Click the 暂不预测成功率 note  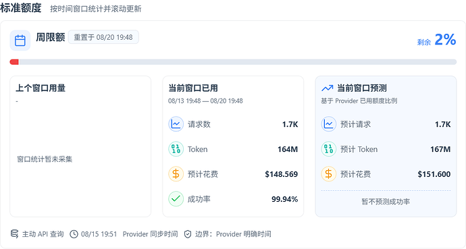(x=386, y=202)
